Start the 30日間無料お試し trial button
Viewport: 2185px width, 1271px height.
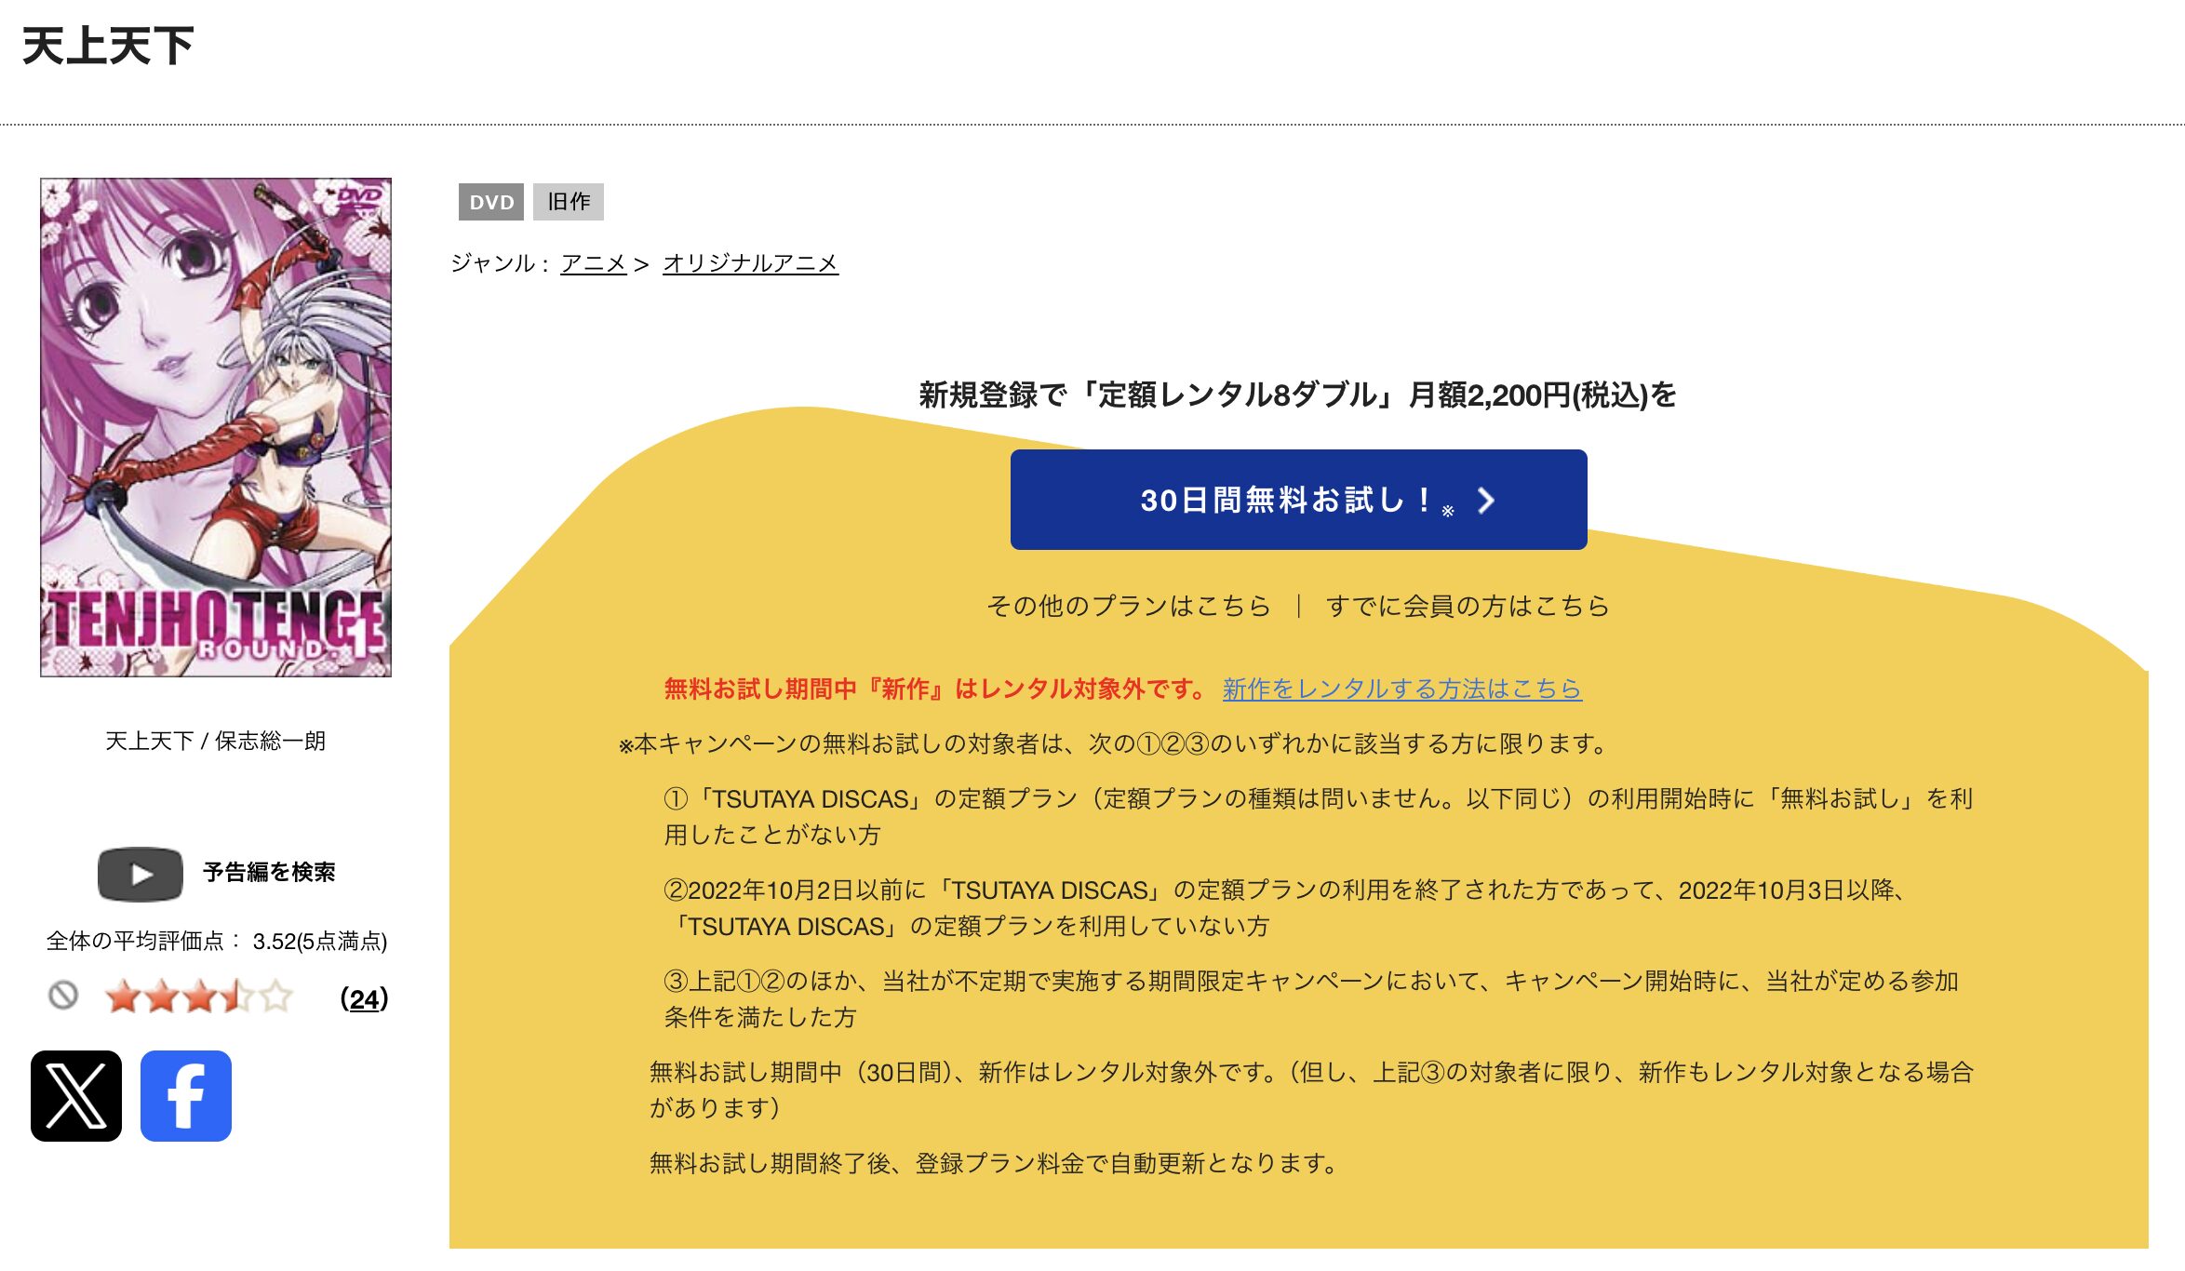pyautogui.click(x=1298, y=500)
